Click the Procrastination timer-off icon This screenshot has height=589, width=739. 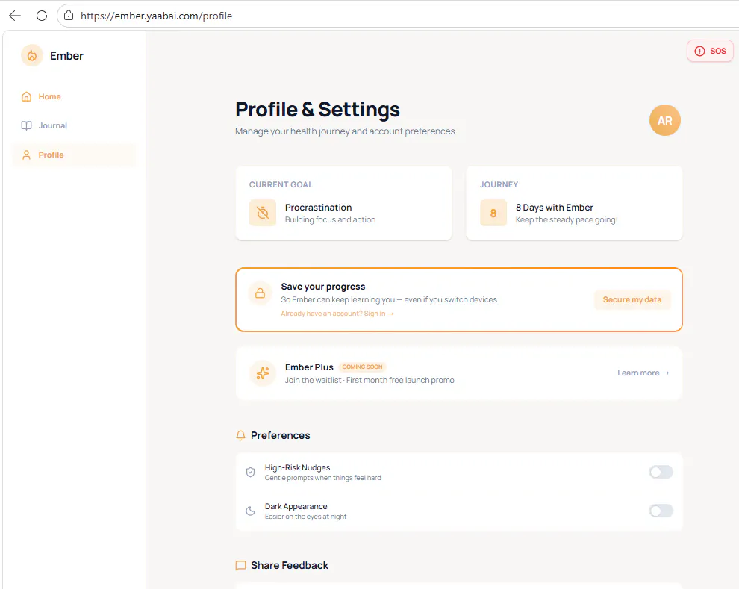pos(263,213)
